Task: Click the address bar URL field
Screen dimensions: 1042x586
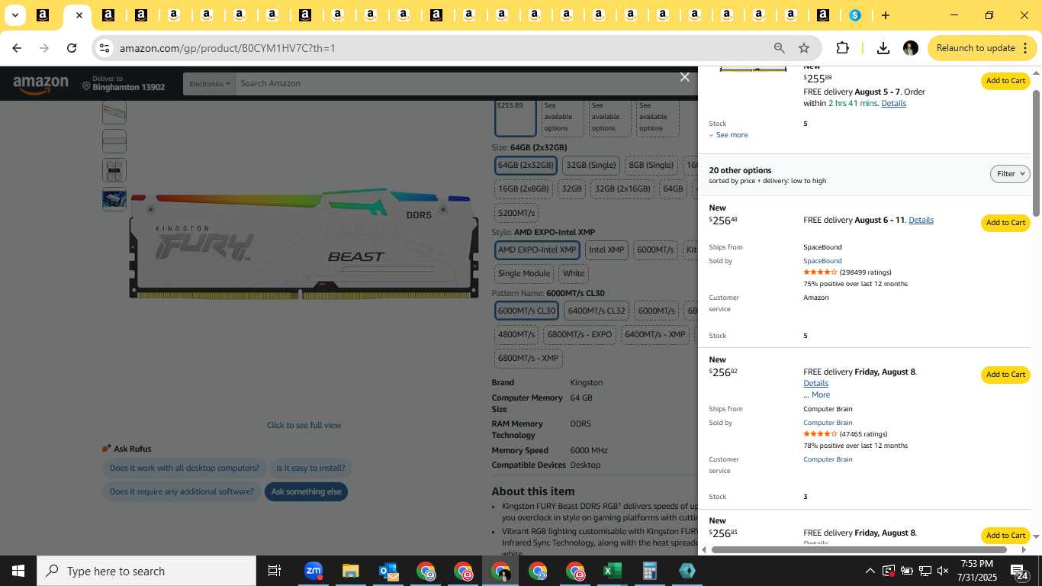Action: (x=442, y=48)
